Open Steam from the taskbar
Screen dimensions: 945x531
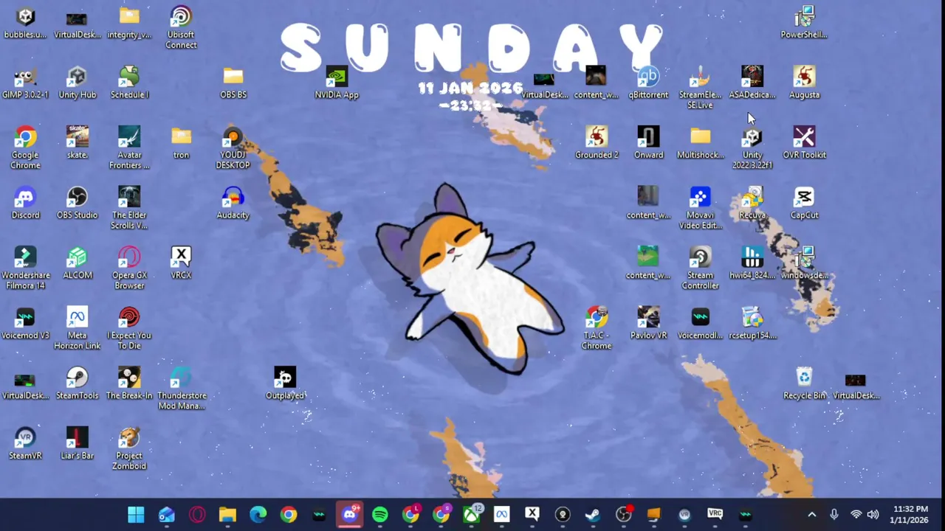pos(593,515)
